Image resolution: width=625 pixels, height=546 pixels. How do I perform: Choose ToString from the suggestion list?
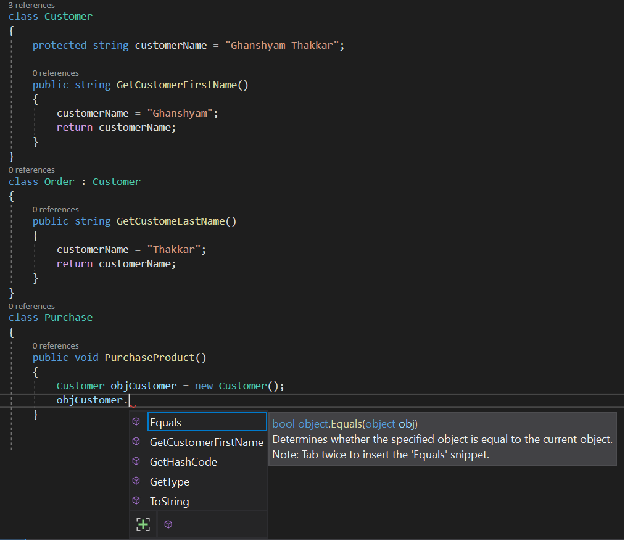(x=170, y=501)
